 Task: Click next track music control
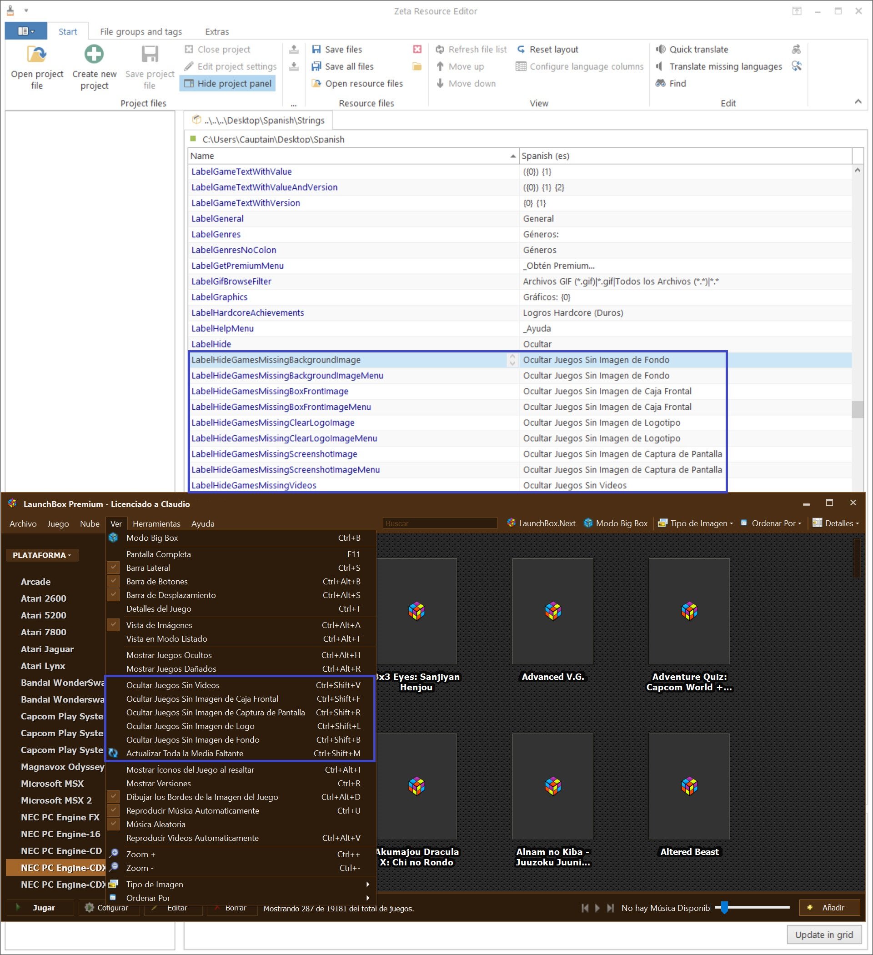[x=611, y=908]
